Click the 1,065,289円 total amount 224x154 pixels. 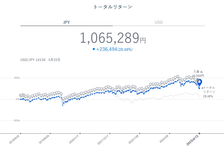point(112,38)
